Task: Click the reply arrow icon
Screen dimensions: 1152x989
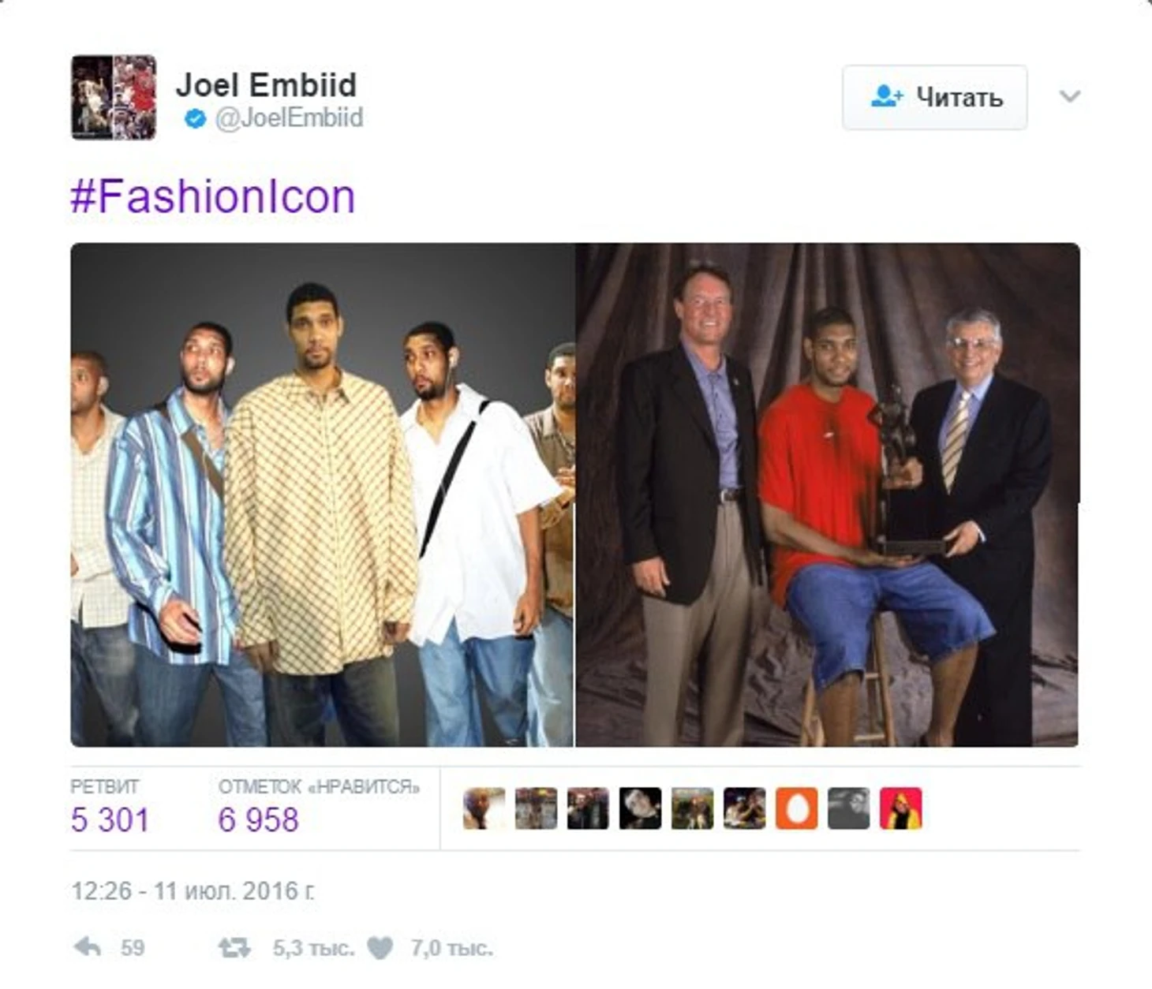Action: (88, 946)
